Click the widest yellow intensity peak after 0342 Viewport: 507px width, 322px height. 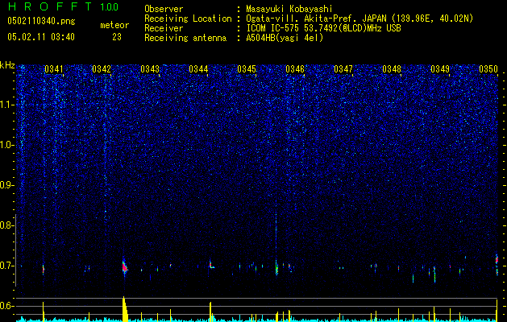click(x=125, y=309)
